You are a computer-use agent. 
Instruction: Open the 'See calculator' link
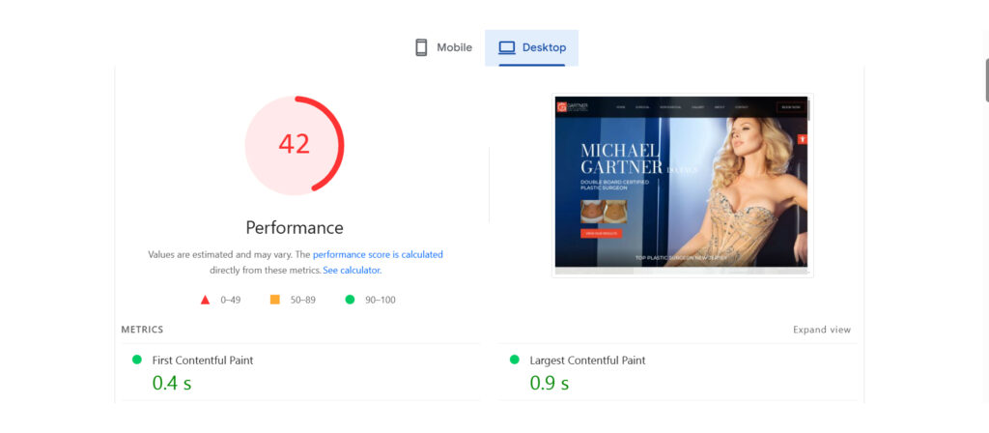coord(352,270)
